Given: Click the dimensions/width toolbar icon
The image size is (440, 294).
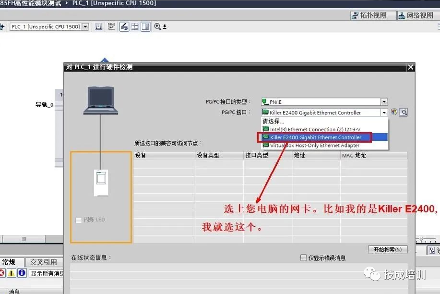Looking at the screenshot, I should click(x=99, y=27).
